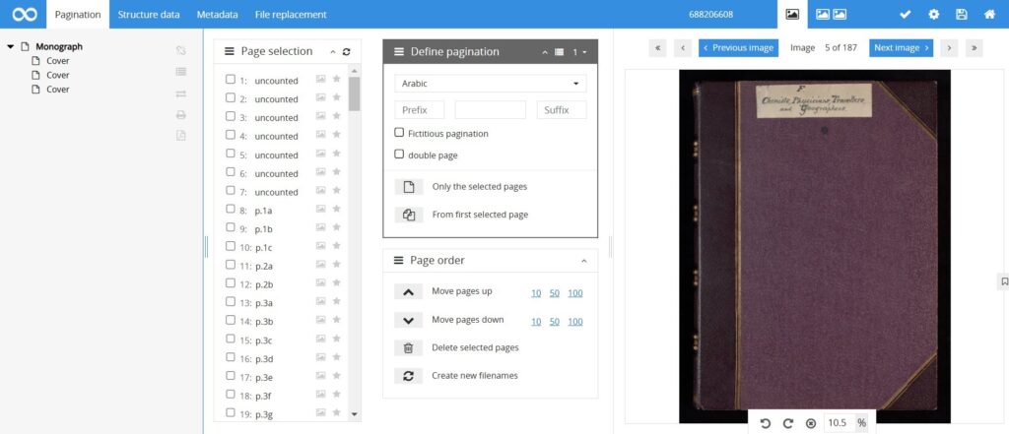Enable double page checkbox
Viewport: 1009px width, 434px height.
(399, 154)
